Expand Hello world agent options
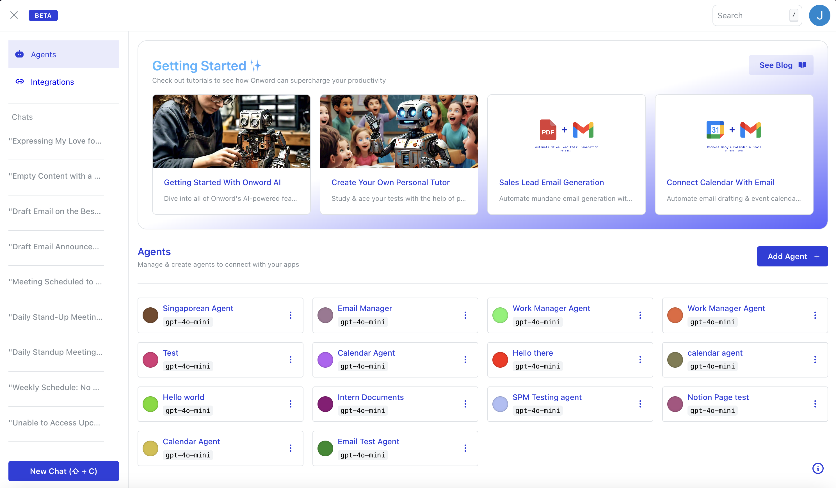The width and height of the screenshot is (836, 488). point(290,404)
